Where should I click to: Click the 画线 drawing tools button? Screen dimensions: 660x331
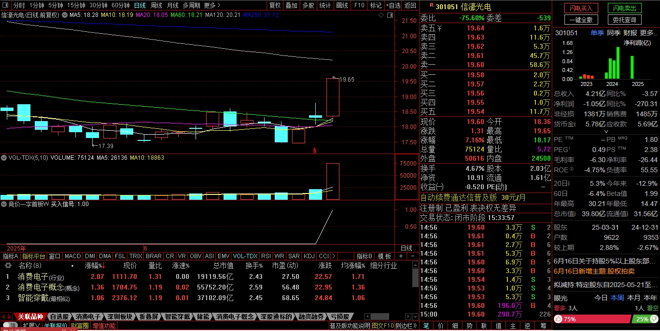(x=342, y=5)
